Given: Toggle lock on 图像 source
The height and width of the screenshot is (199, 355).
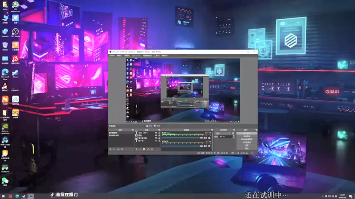Looking at the screenshot, I should [x=159, y=135].
